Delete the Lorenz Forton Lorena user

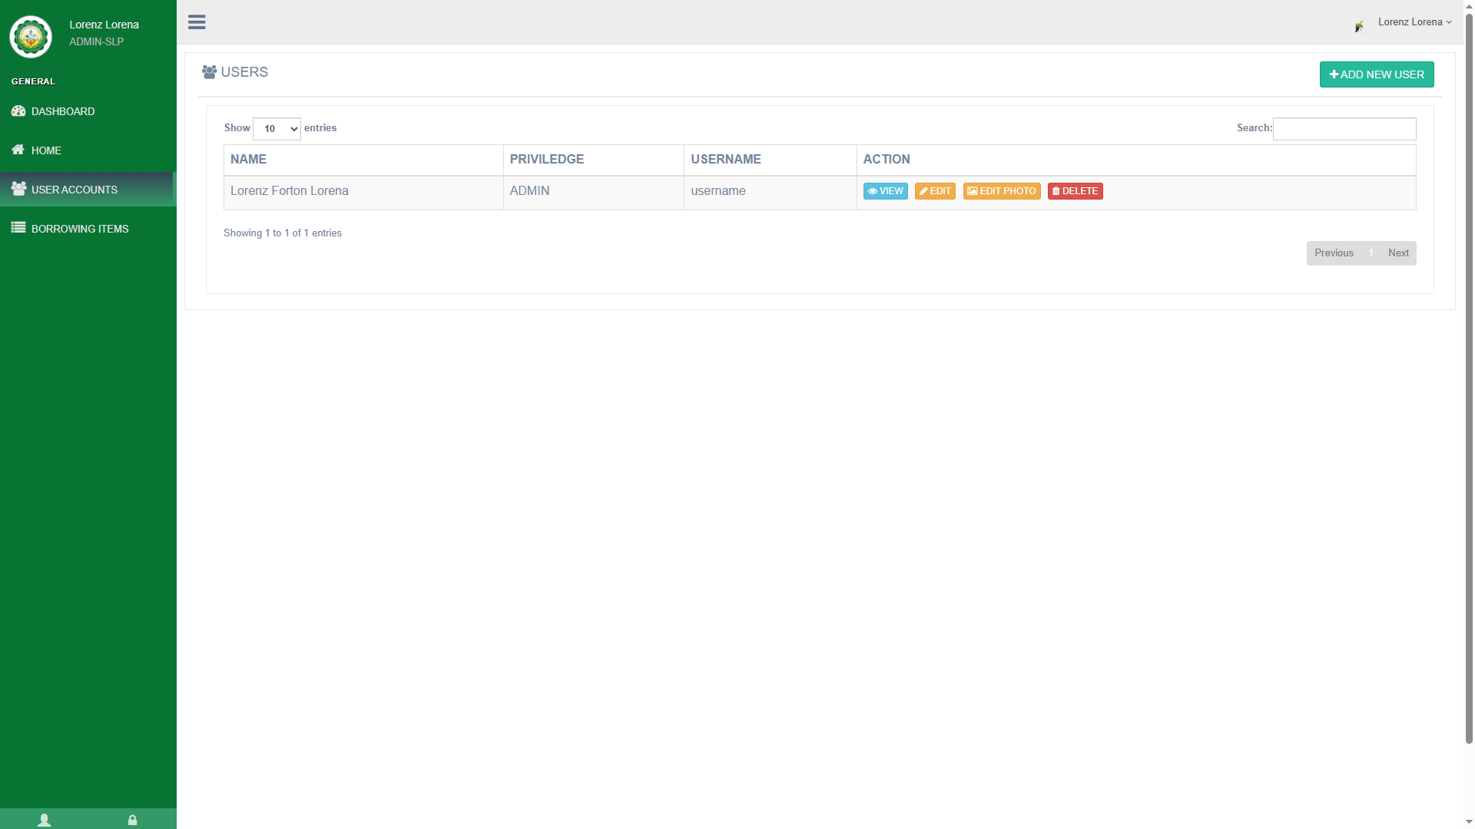point(1075,191)
